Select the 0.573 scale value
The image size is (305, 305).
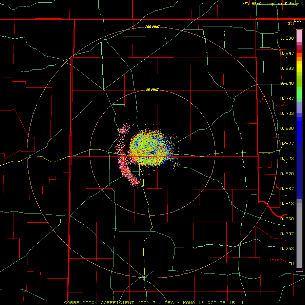coord(287,159)
